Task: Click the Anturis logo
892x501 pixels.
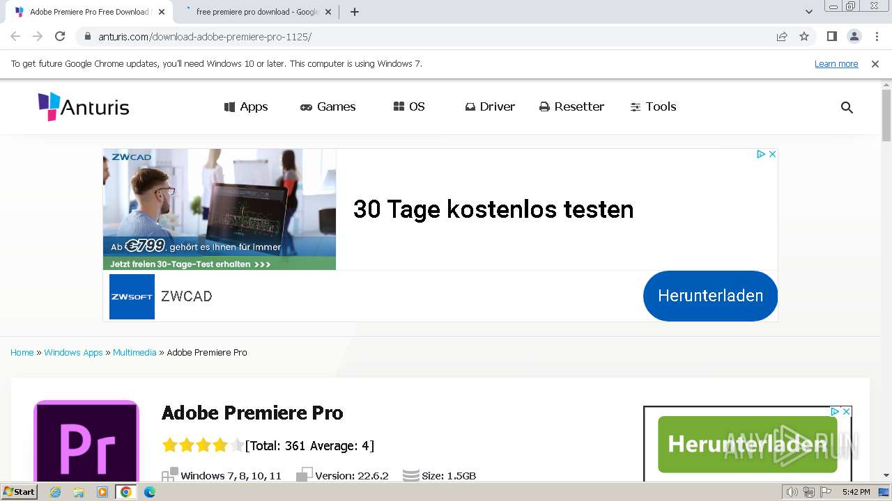Action: pyautogui.click(x=84, y=106)
